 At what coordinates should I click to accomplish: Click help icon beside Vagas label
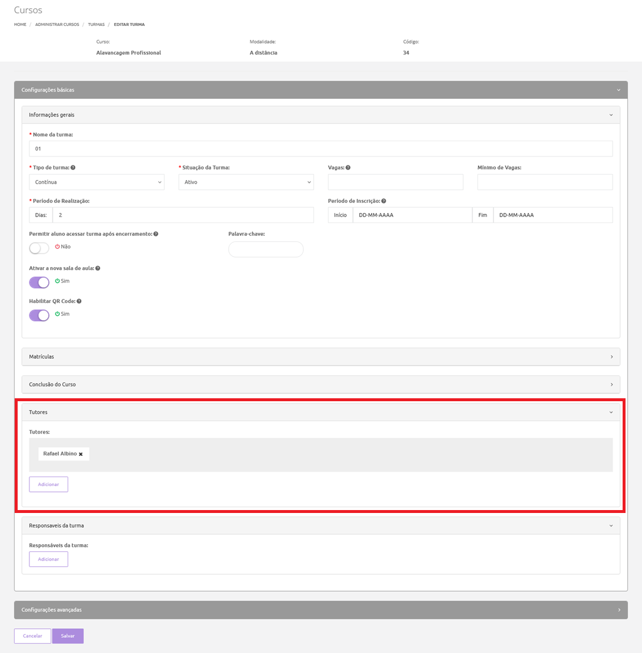[348, 168]
